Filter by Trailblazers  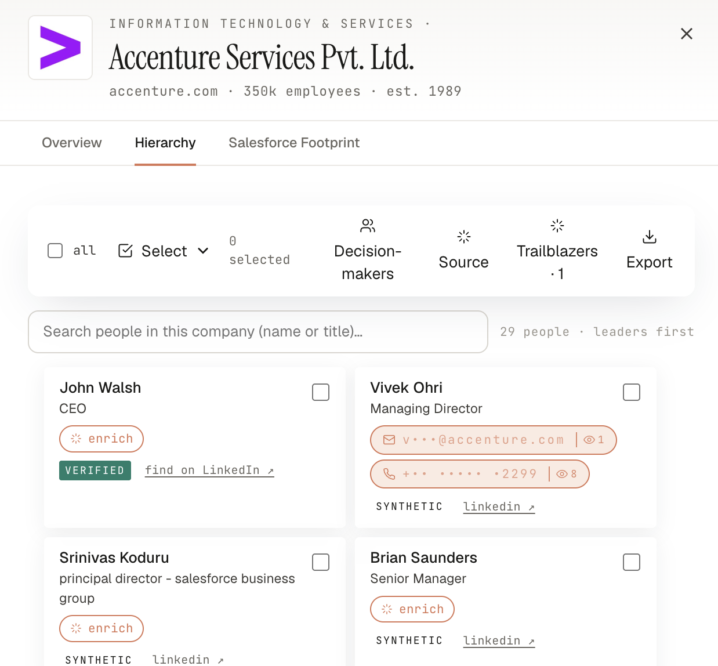coord(557,251)
